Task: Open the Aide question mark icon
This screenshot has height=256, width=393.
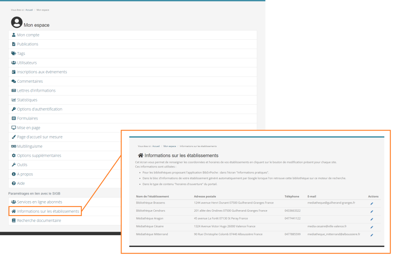Action: (x=14, y=183)
